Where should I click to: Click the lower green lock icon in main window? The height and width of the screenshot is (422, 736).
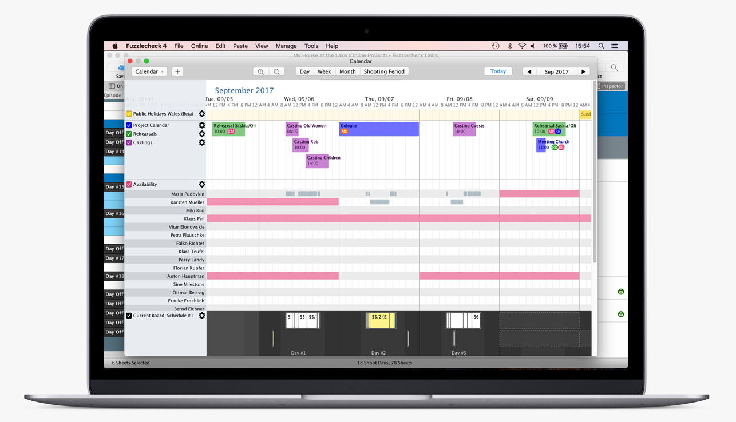[x=620, y=314]
